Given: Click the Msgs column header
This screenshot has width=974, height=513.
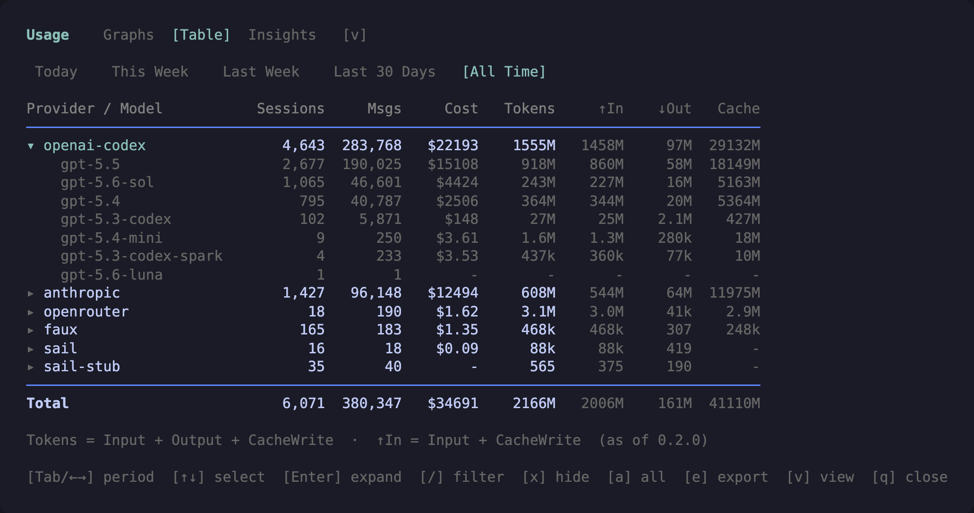Looking at the screenshot, I should (384, 109).
